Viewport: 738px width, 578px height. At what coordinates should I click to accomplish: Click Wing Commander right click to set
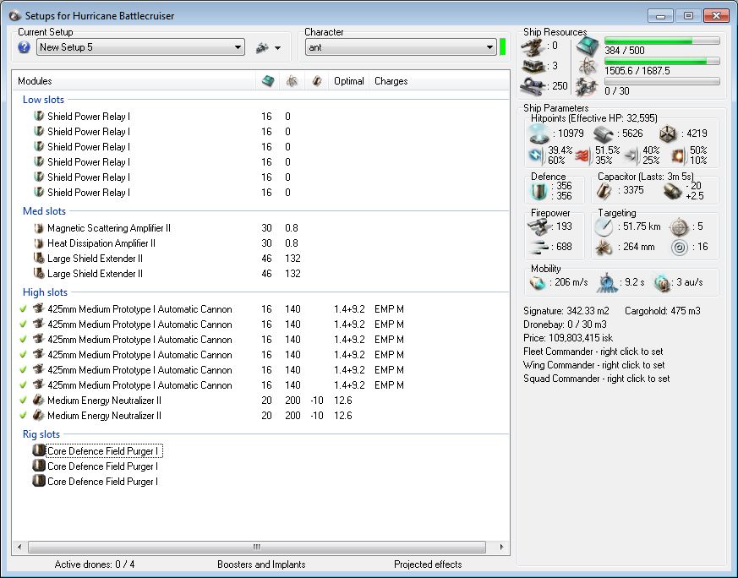[594, 365]
